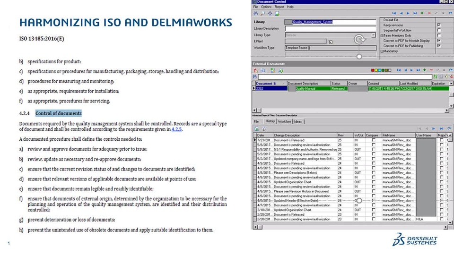Click the Library Description input field
Image resolution: width=454 pixels, height=255 pixels.
coord(331,28)
